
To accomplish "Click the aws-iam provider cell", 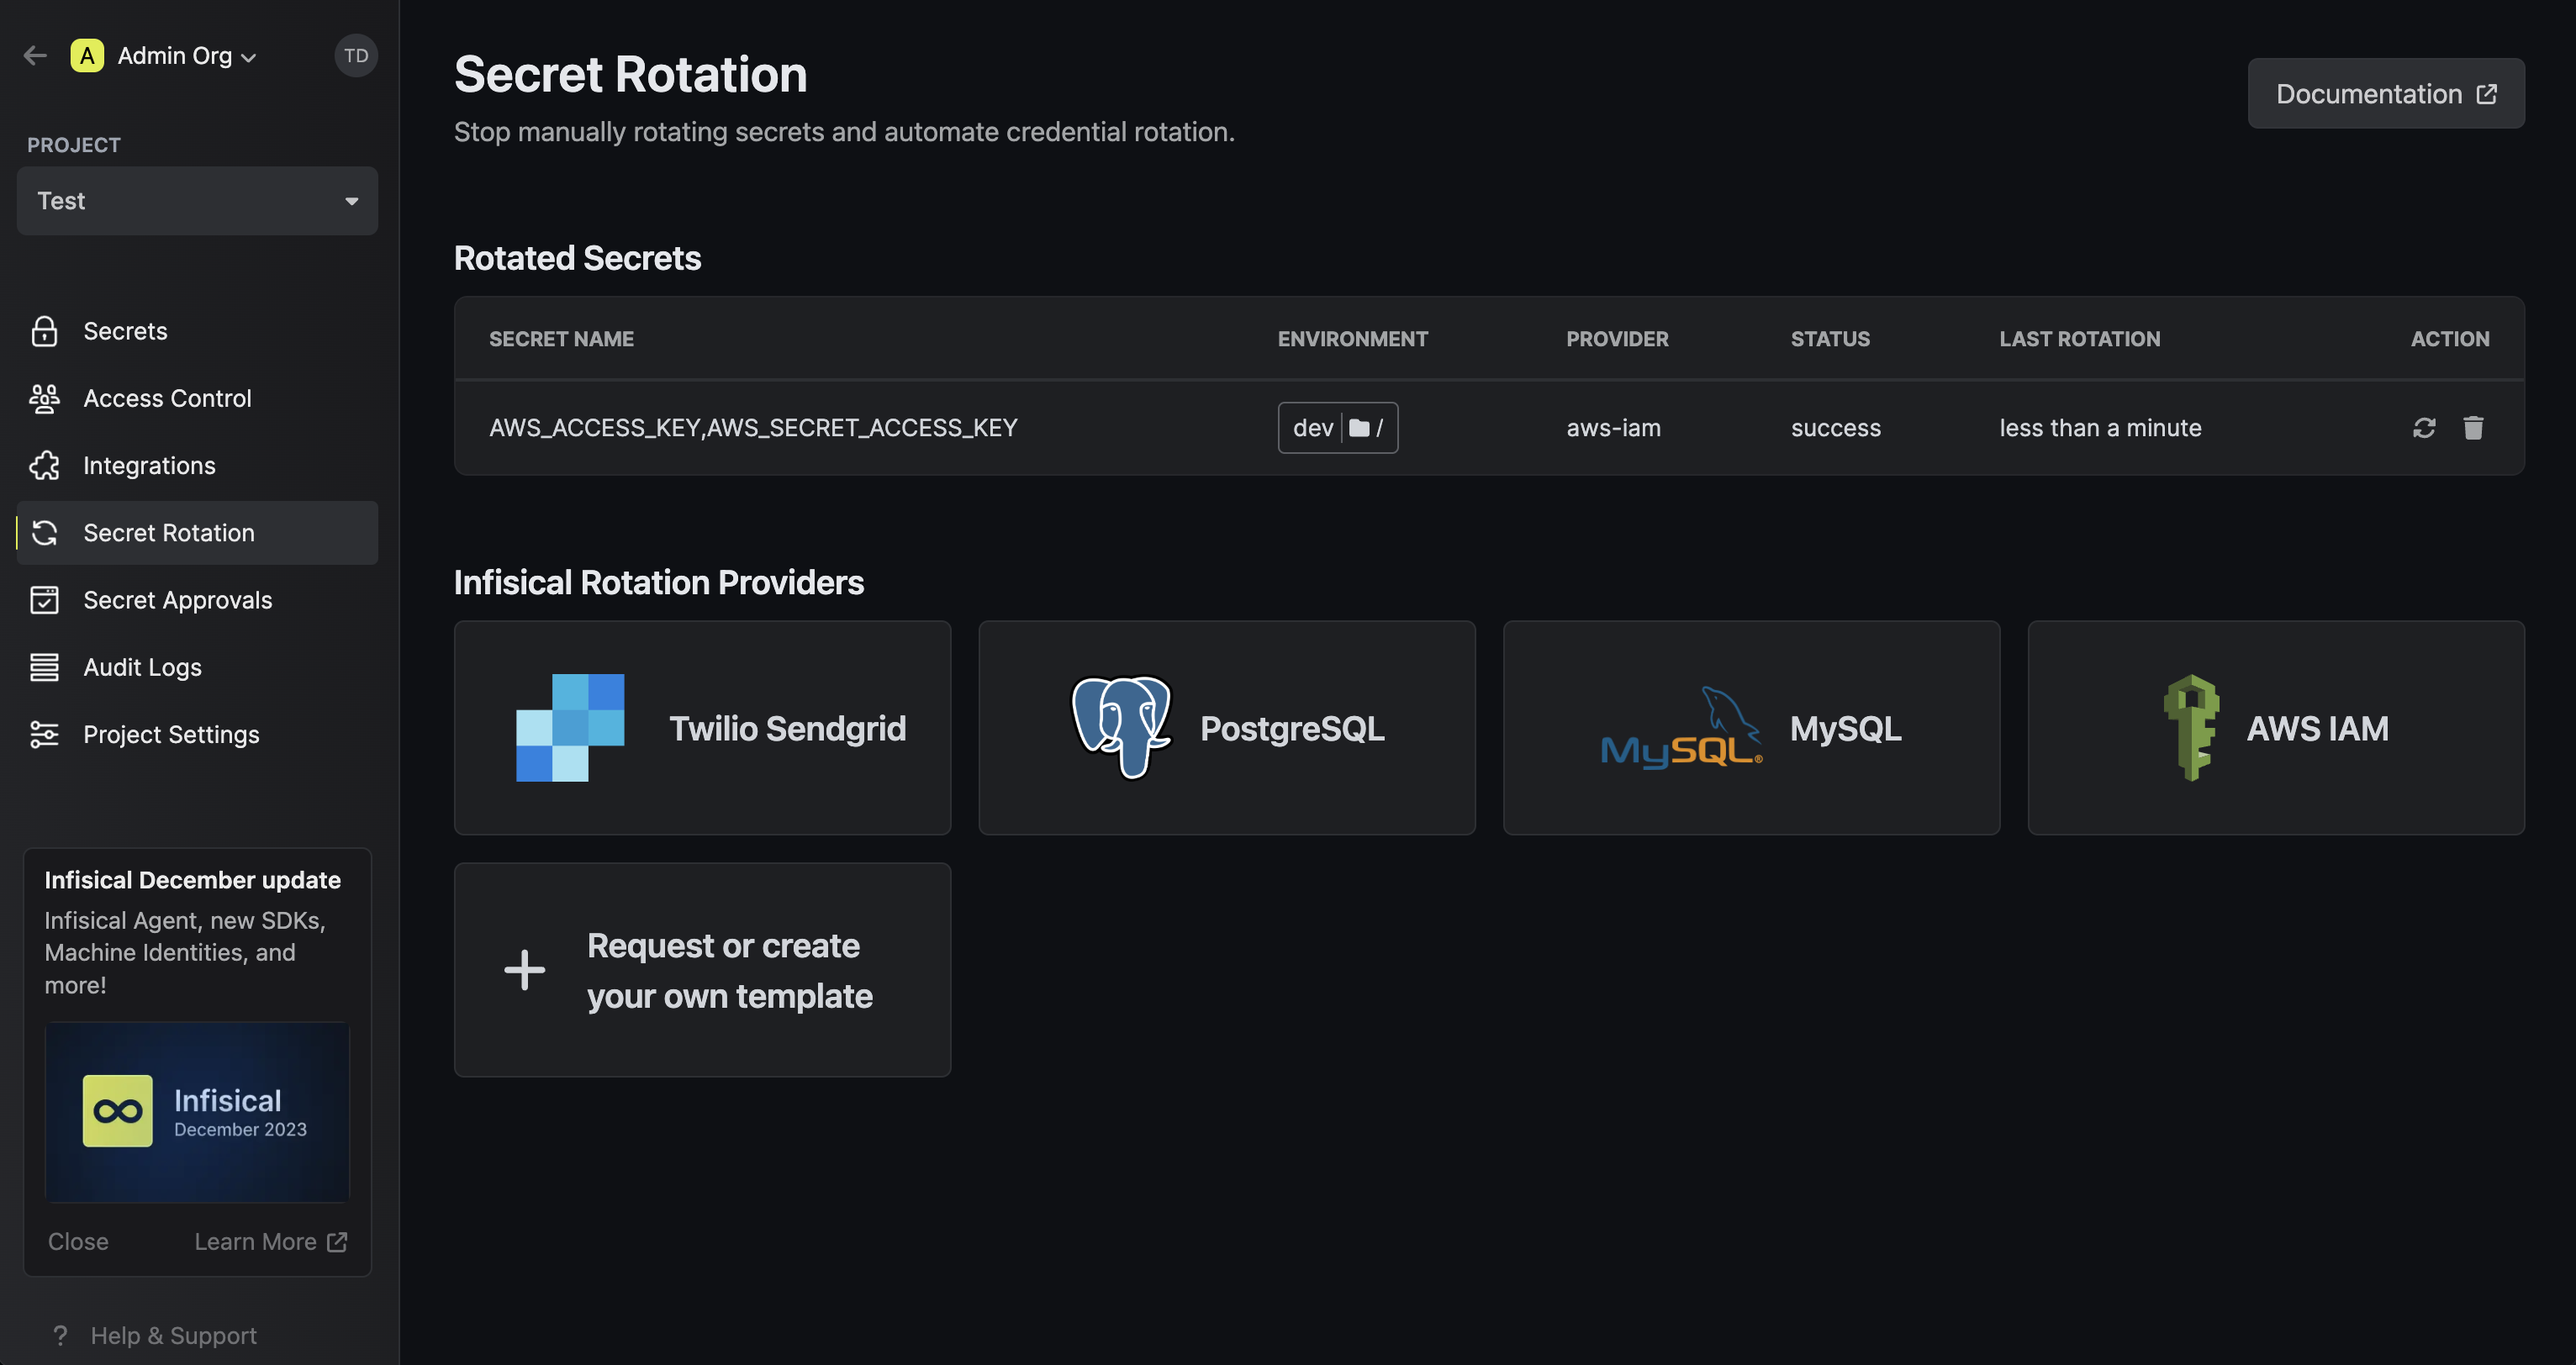I will (x=1613, y=428).
